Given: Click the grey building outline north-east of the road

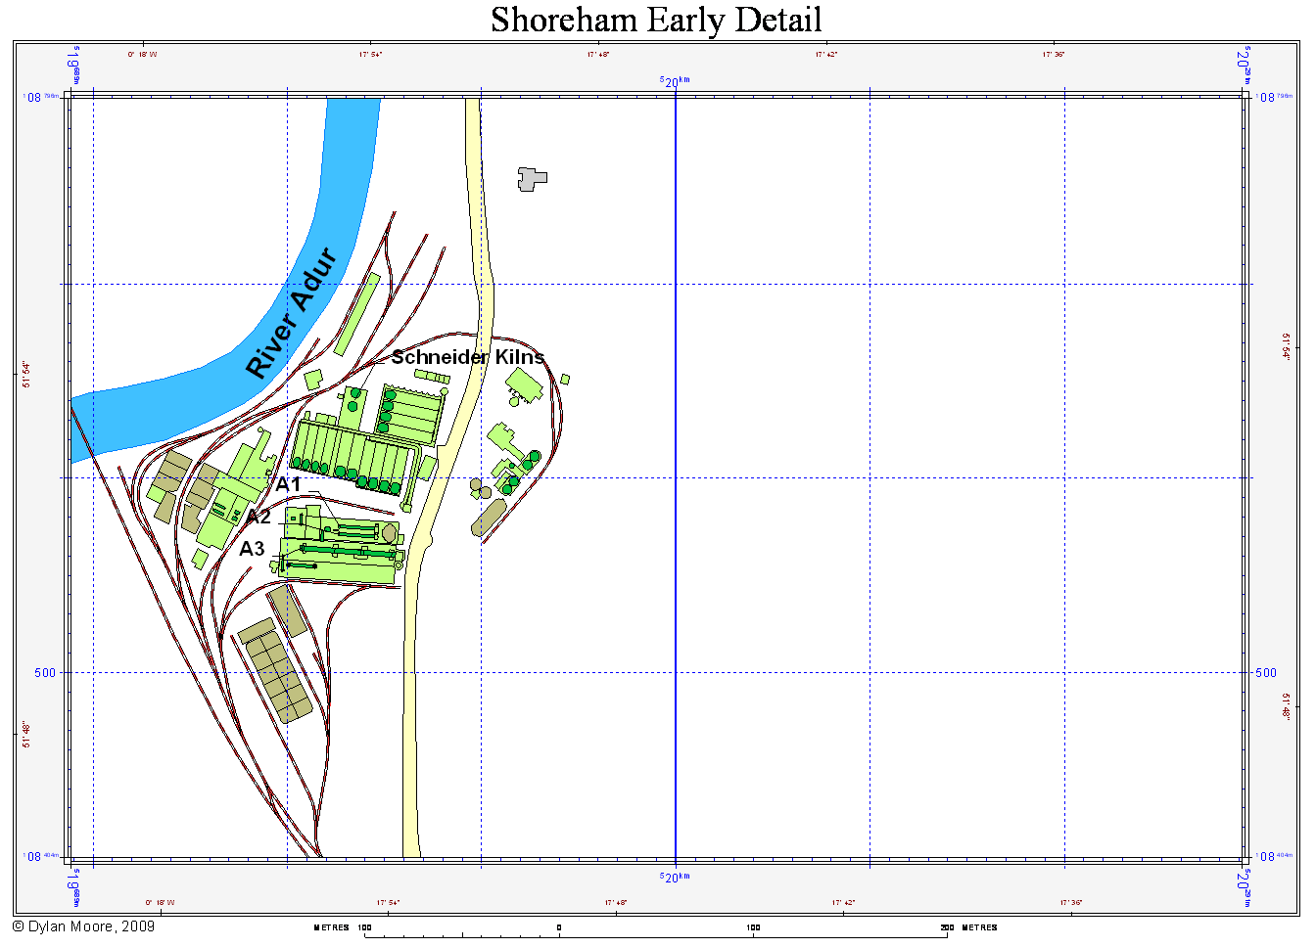Looking at the screenshot, I should (x=532, y=179).
